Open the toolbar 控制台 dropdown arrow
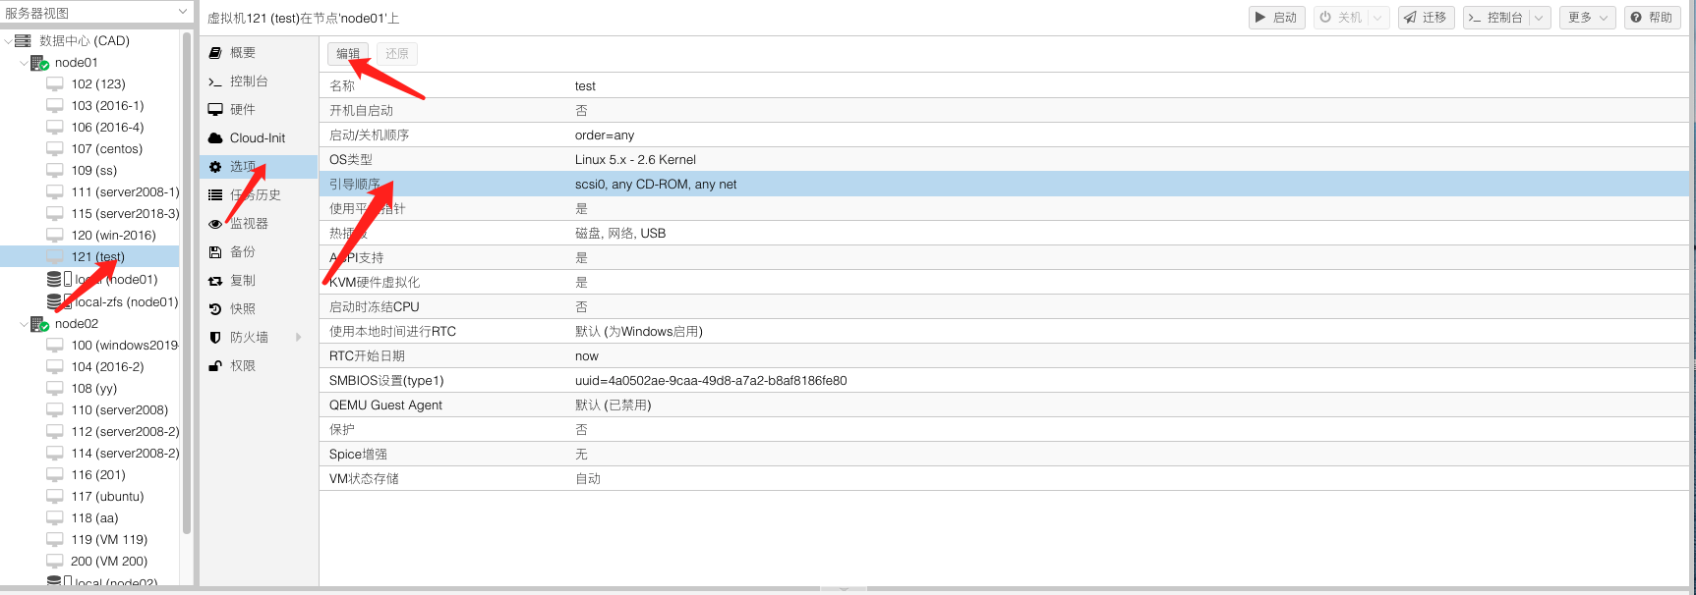The width and height of the screenshot is (1696, 595). click(x=1540, y=18)
